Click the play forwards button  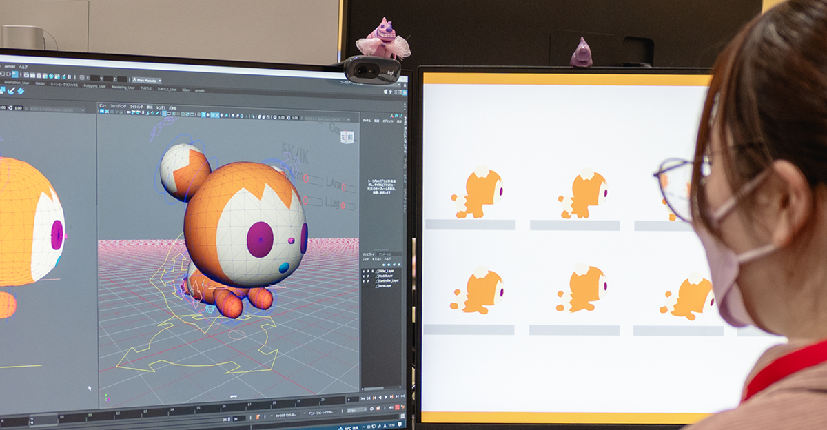386,398
